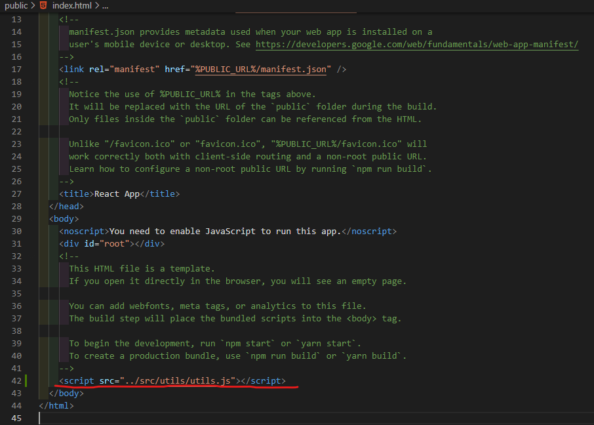The height and width of the screenshot is (425, 594).
Task: Click the script src utils.js path
Action: pyautogui.click(x=178, y=380)
